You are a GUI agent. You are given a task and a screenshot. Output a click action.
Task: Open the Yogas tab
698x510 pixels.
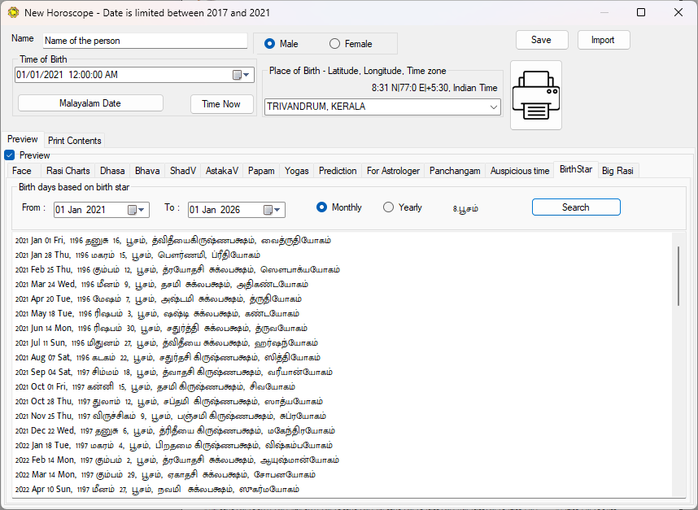coord(296,171)
